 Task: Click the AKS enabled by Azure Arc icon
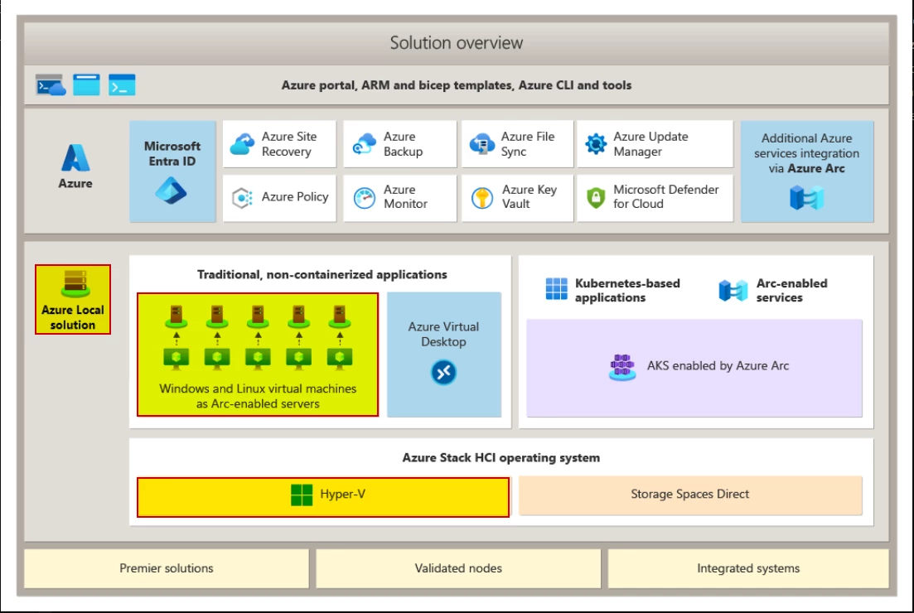(622, 367)
